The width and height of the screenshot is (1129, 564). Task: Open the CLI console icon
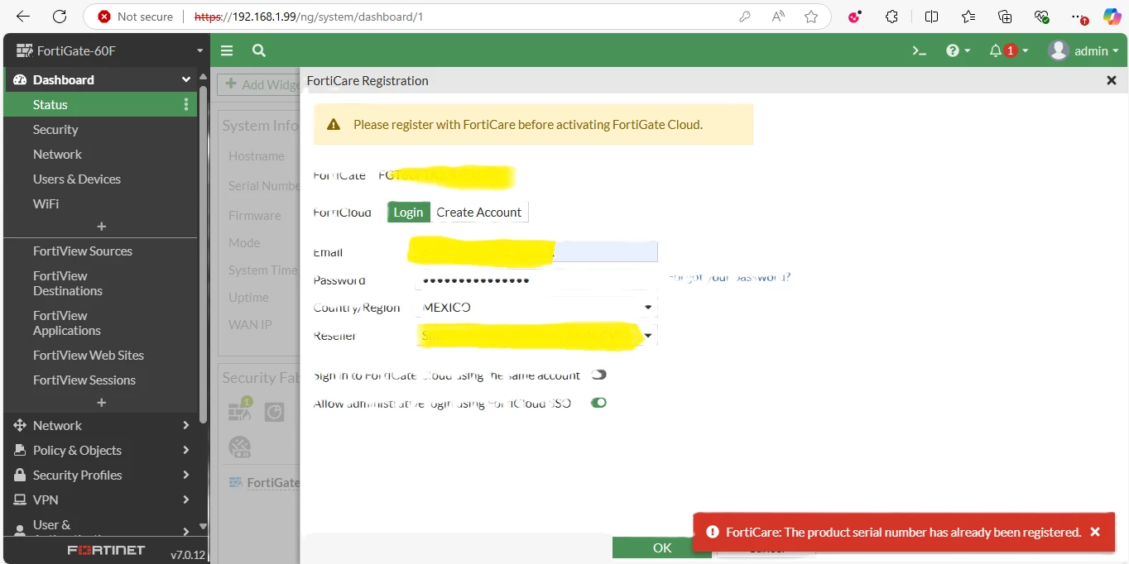[x=919, y=50]
